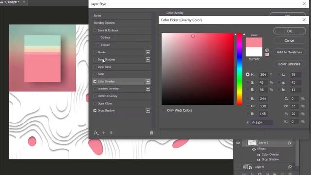Screen dimensions: 311x175
Task: Click the R value field showing 244
Action: click(263, 99)
